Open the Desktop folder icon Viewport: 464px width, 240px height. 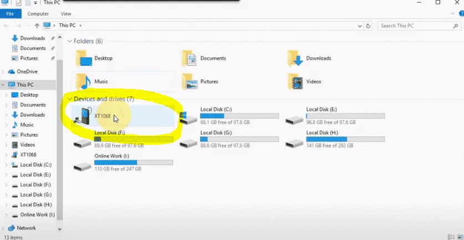tap(84, 59)
